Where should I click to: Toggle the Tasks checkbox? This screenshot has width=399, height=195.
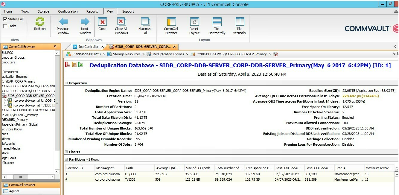click(x=5, y=26)
